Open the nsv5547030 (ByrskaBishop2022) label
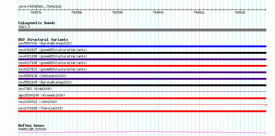Image resolution: width=275 pixels, height=136 pixels. pyautogui.click(x=45, y=43)
